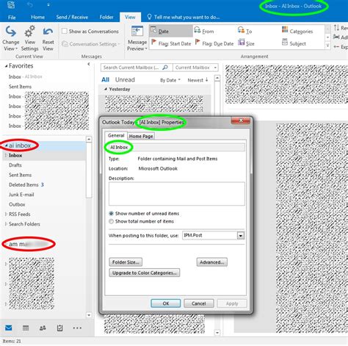Click the OK button
This screenshot has width=348, height=346.
[166, 303]
